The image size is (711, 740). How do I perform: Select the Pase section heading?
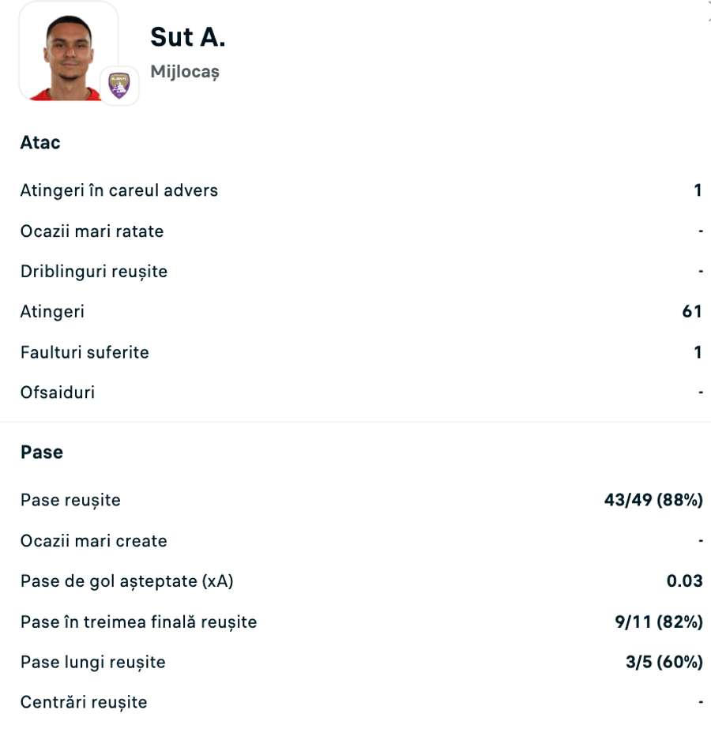tap(42, 453)
